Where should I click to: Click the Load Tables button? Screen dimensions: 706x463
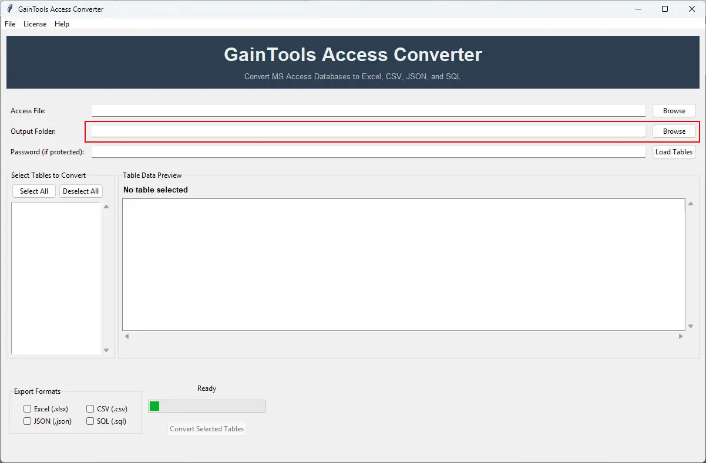[x=674, y=152]
